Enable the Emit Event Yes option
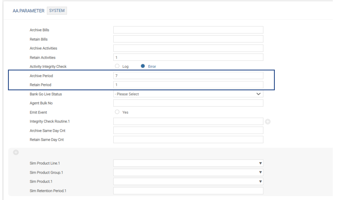The width and height of the screenshot is (339, 200). click(117, 112)
